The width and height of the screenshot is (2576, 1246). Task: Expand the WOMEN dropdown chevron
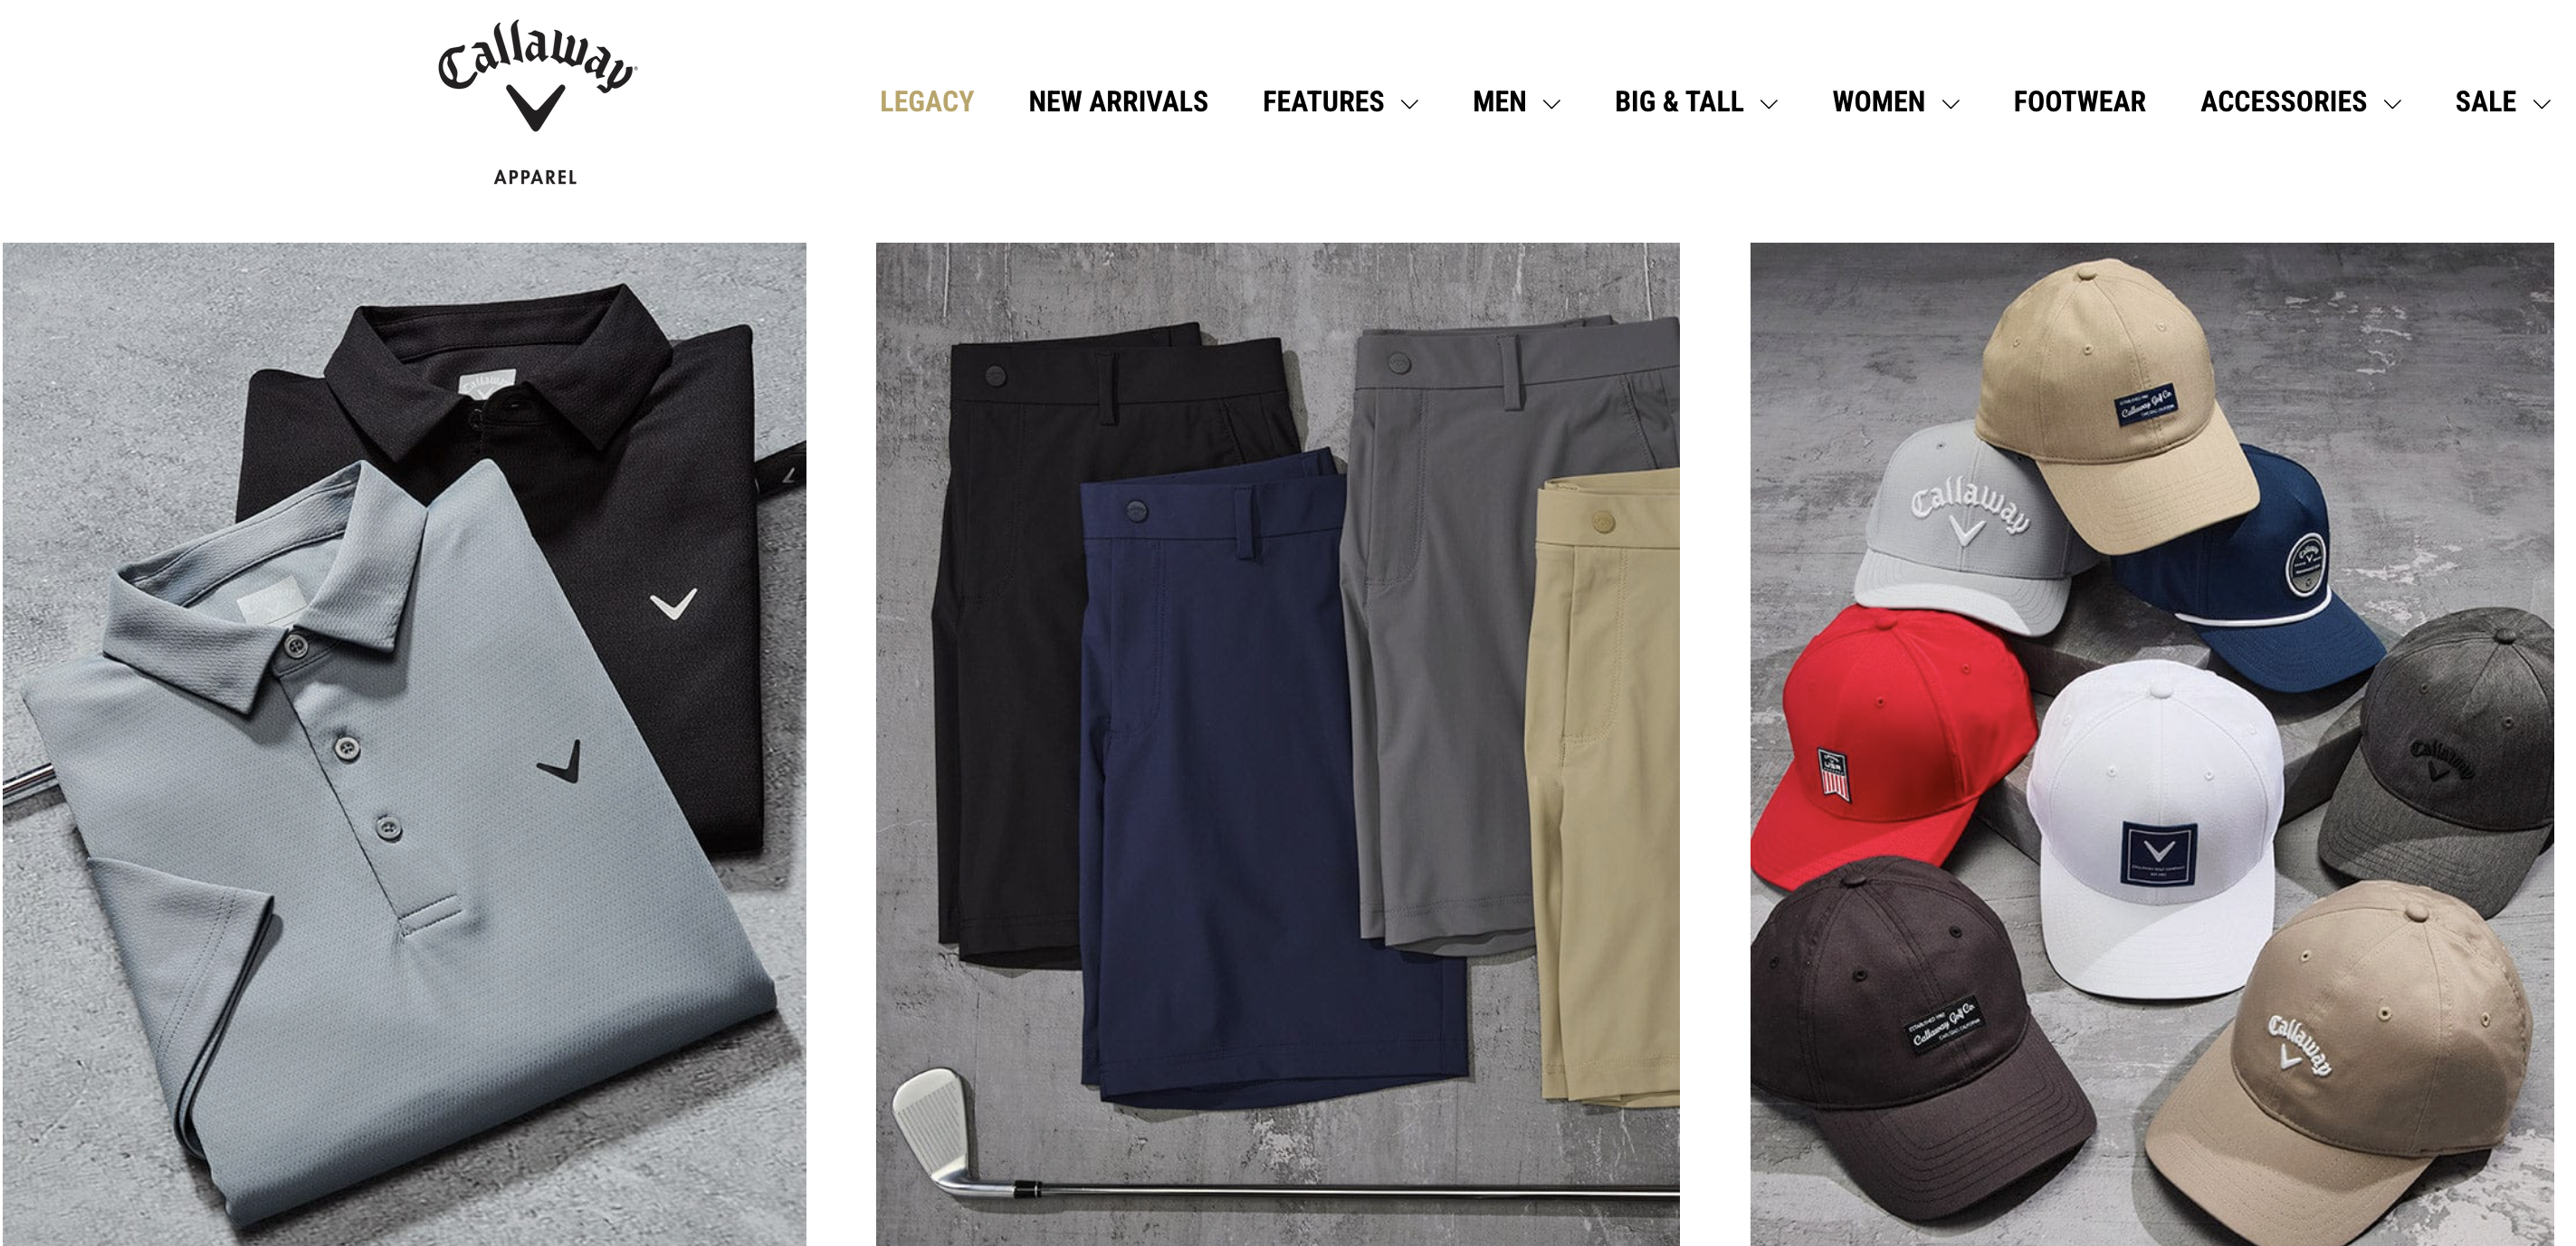click(1950, 104)
